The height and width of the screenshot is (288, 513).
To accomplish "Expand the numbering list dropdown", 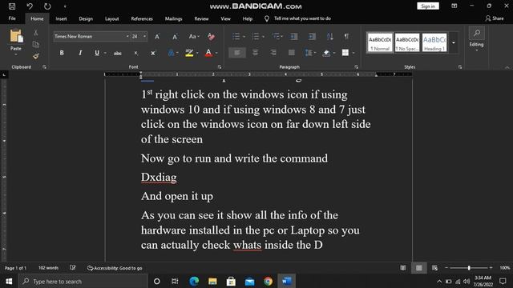I will click(263, 37).
